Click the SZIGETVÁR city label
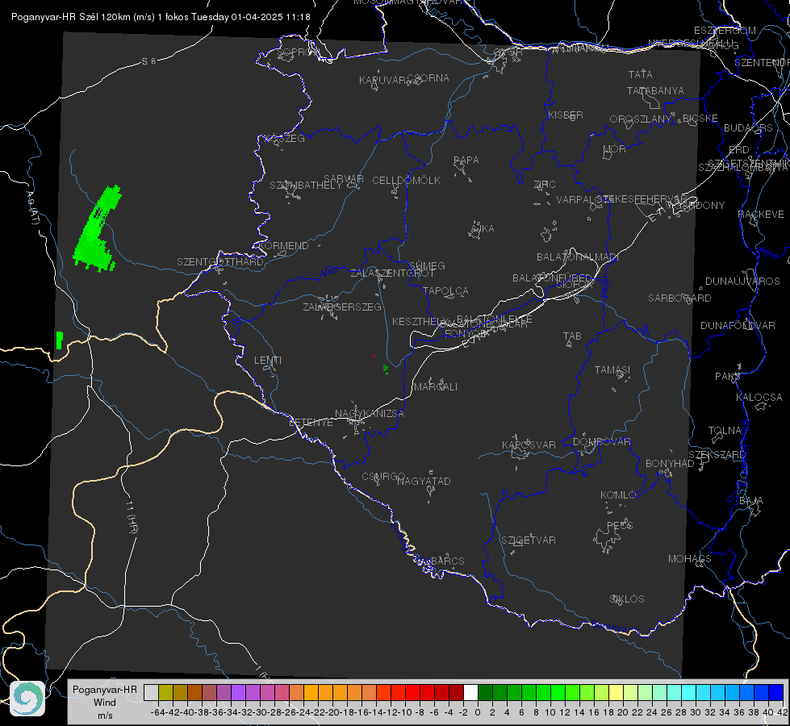The height and width of the screenshot is (726, 790). [x=529, y=540]
